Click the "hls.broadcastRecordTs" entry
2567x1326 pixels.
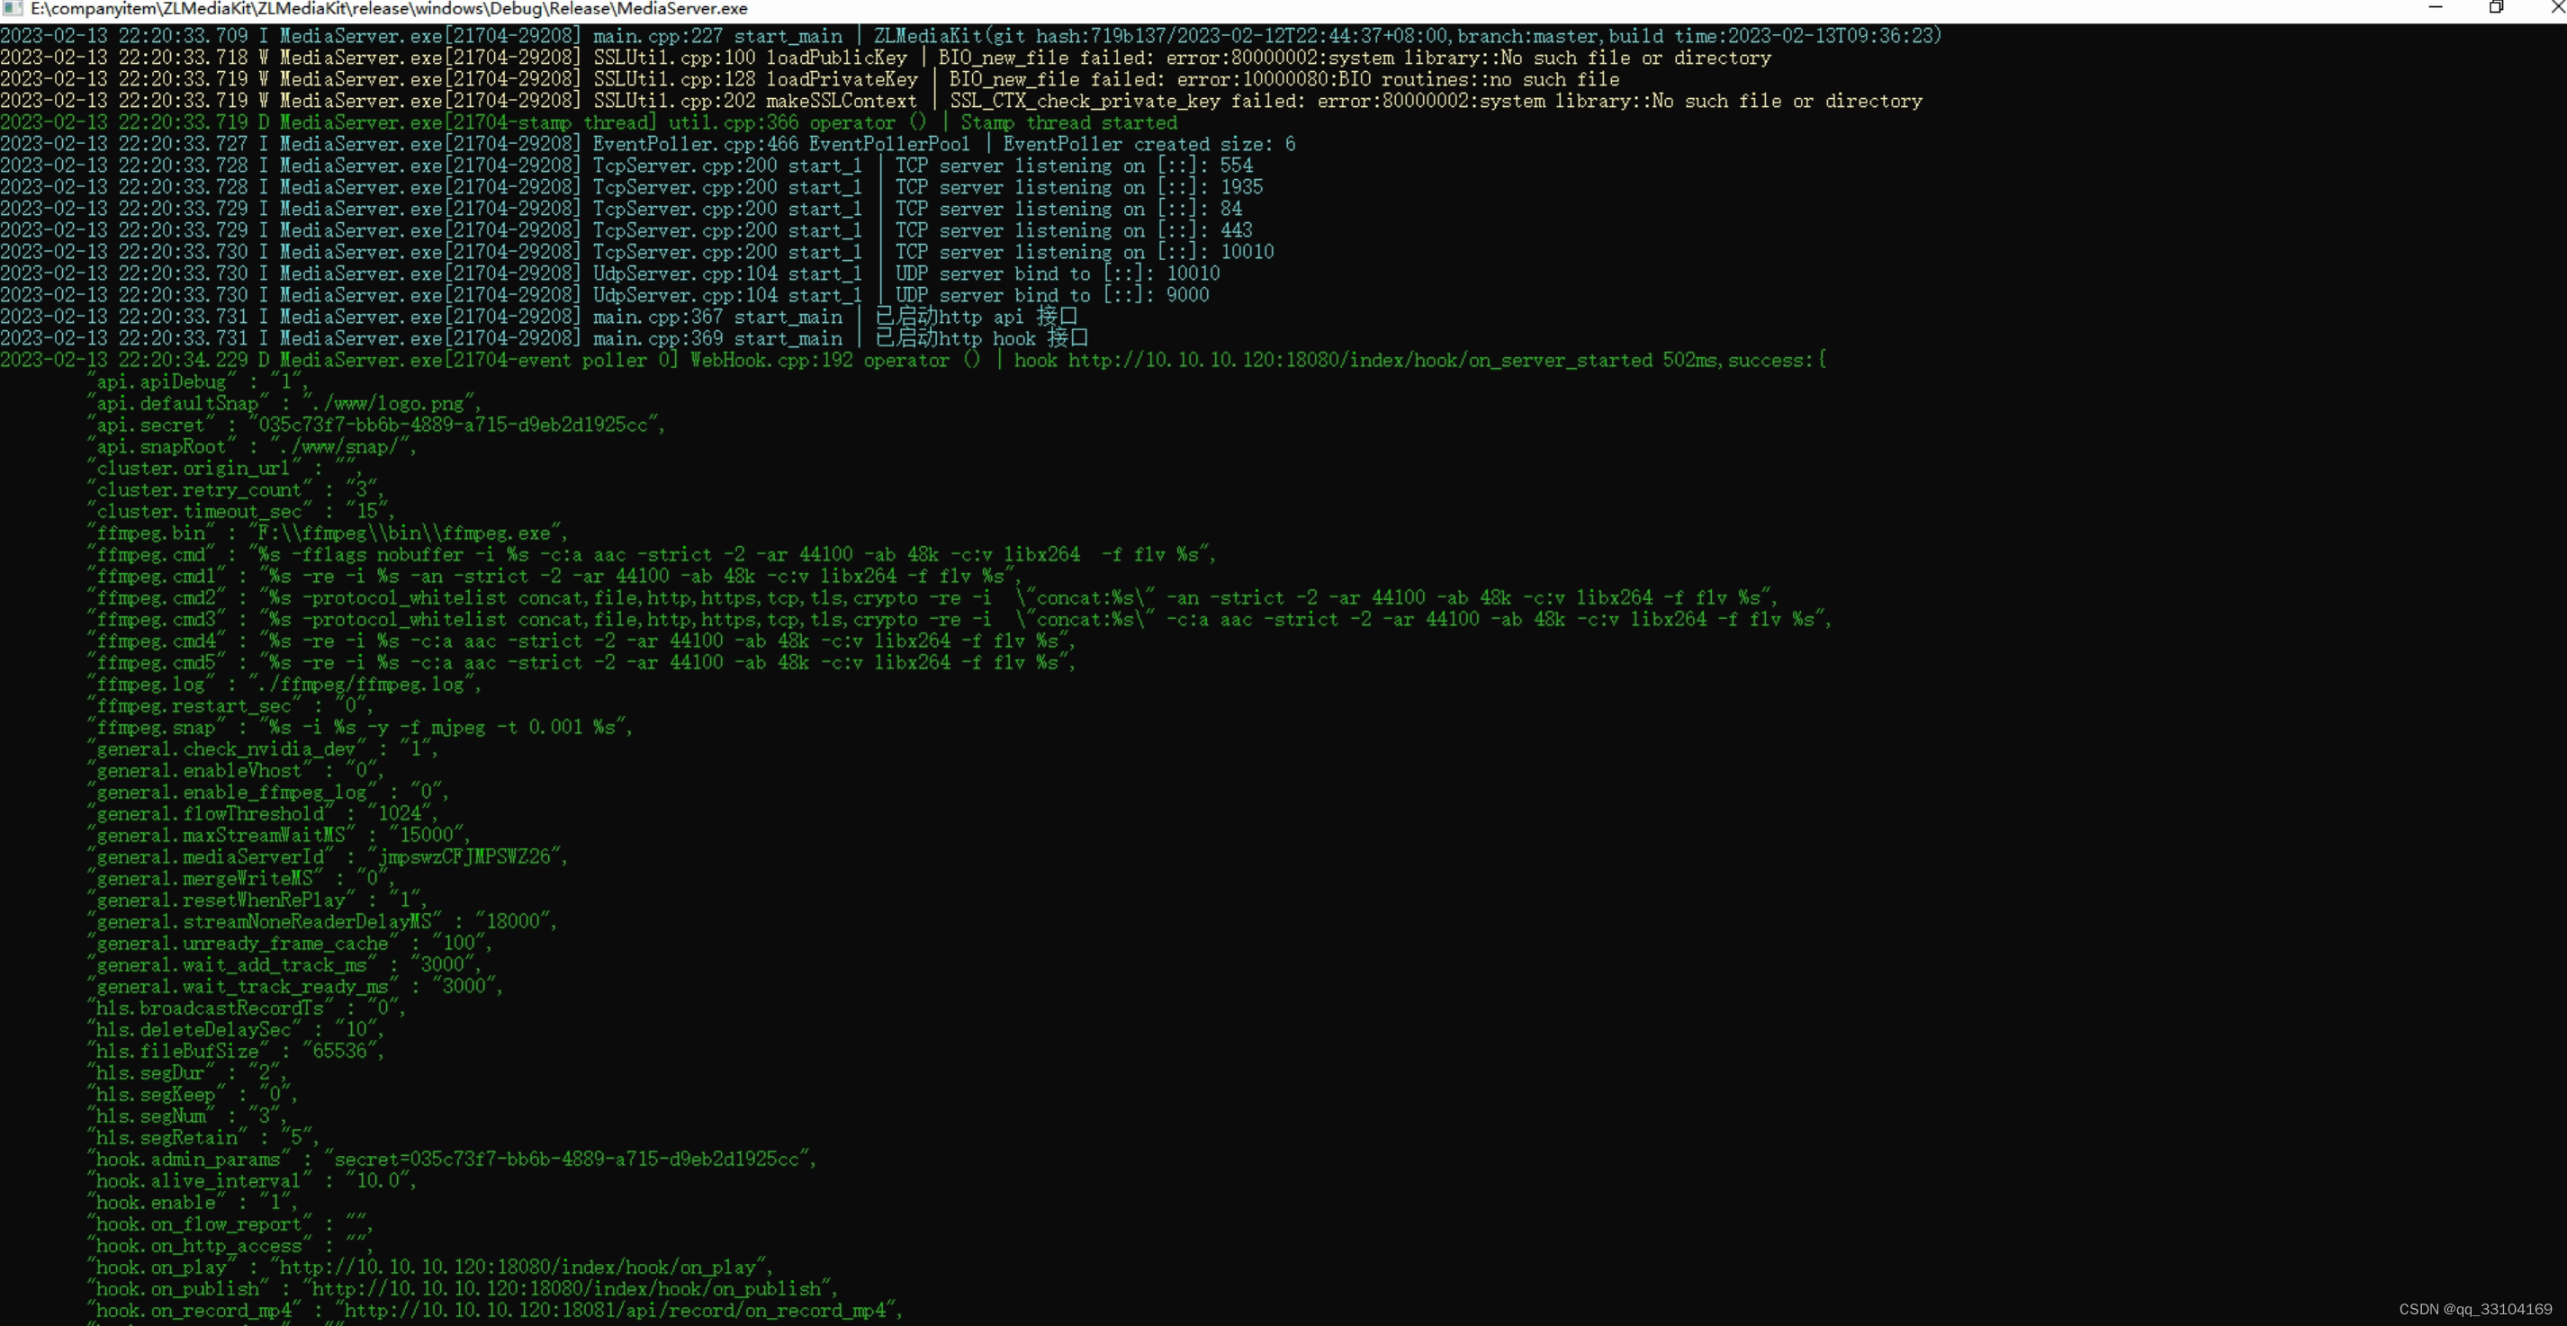point(248,1008)
